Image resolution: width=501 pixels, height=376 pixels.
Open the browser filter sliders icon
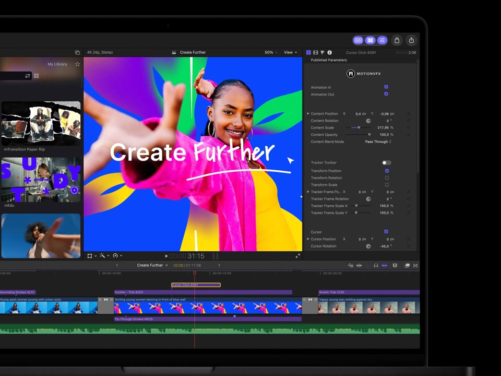pos(28,76)
